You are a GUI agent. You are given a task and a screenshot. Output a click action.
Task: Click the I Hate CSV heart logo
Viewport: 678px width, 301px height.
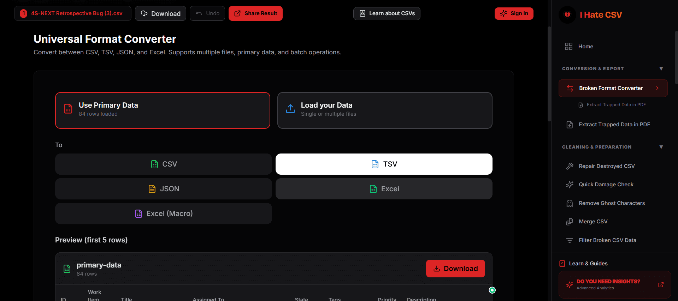[x=567, y=15]
